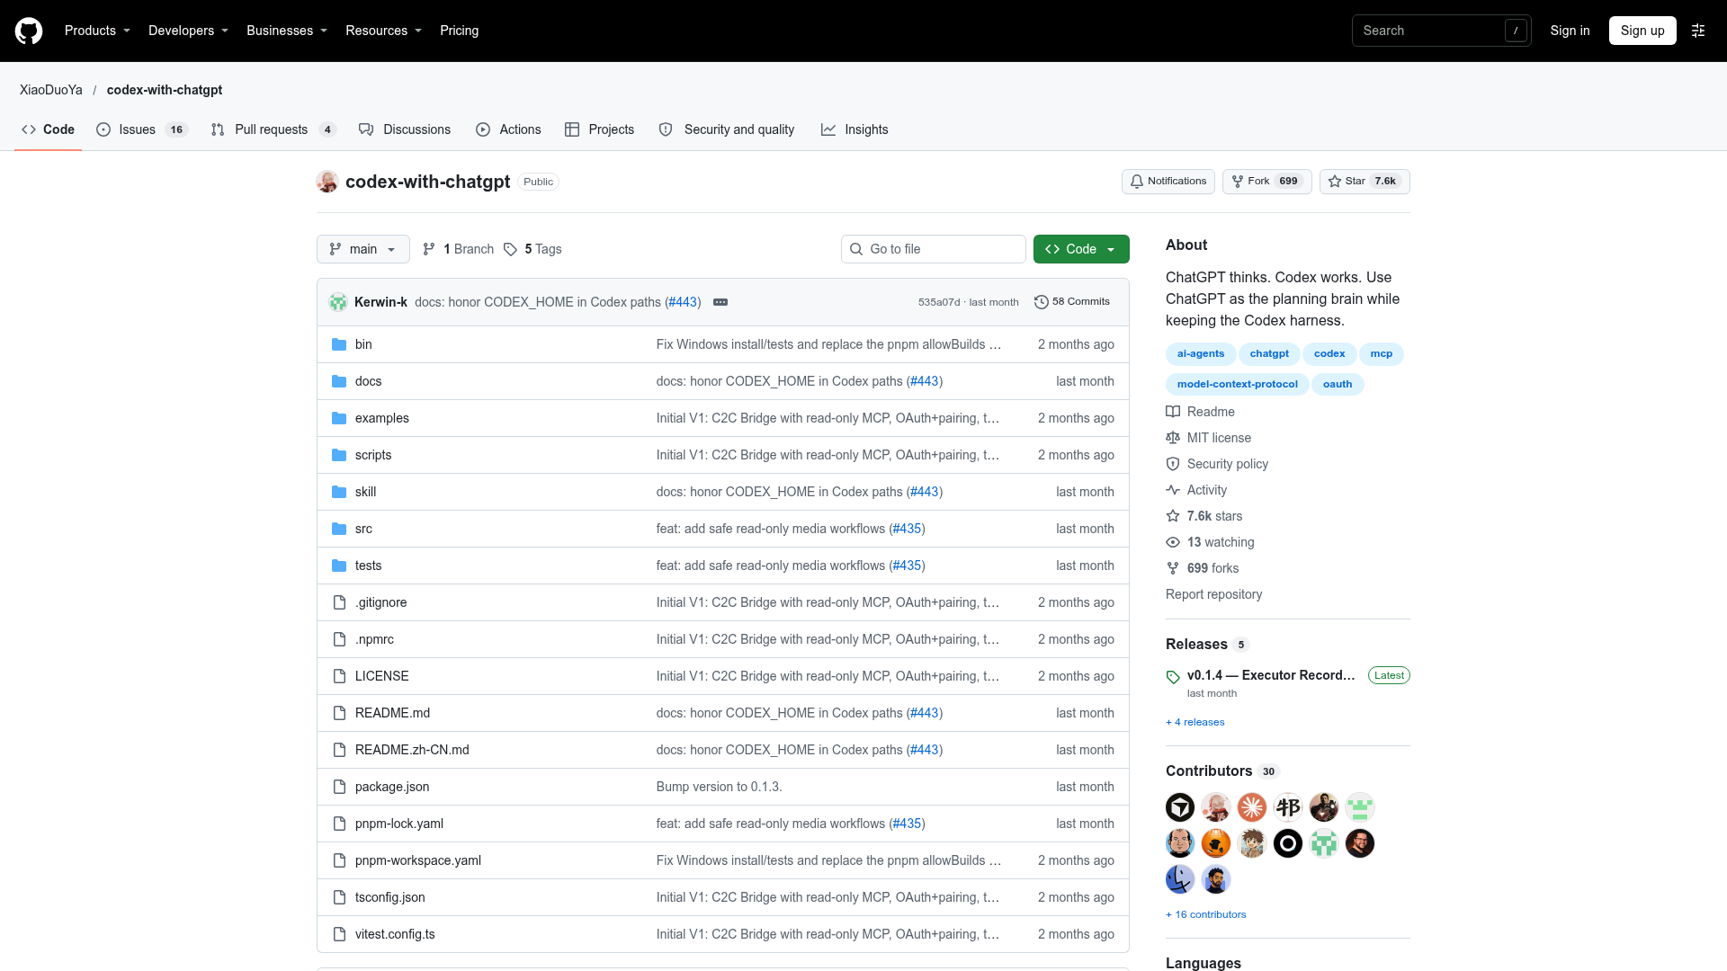Image resolution: width=1727 pixels, height=971 pixels.
Task: Open the 5 Tags list
Action: pos(532,249)
